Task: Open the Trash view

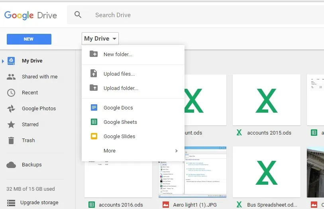Action: click(28, 140)
